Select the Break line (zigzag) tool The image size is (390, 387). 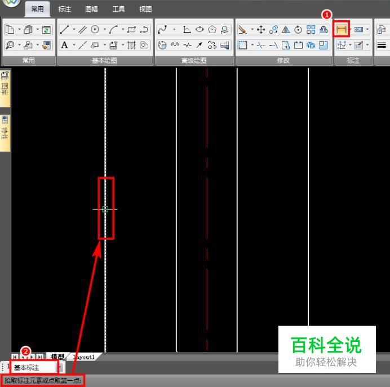[187, 45]
